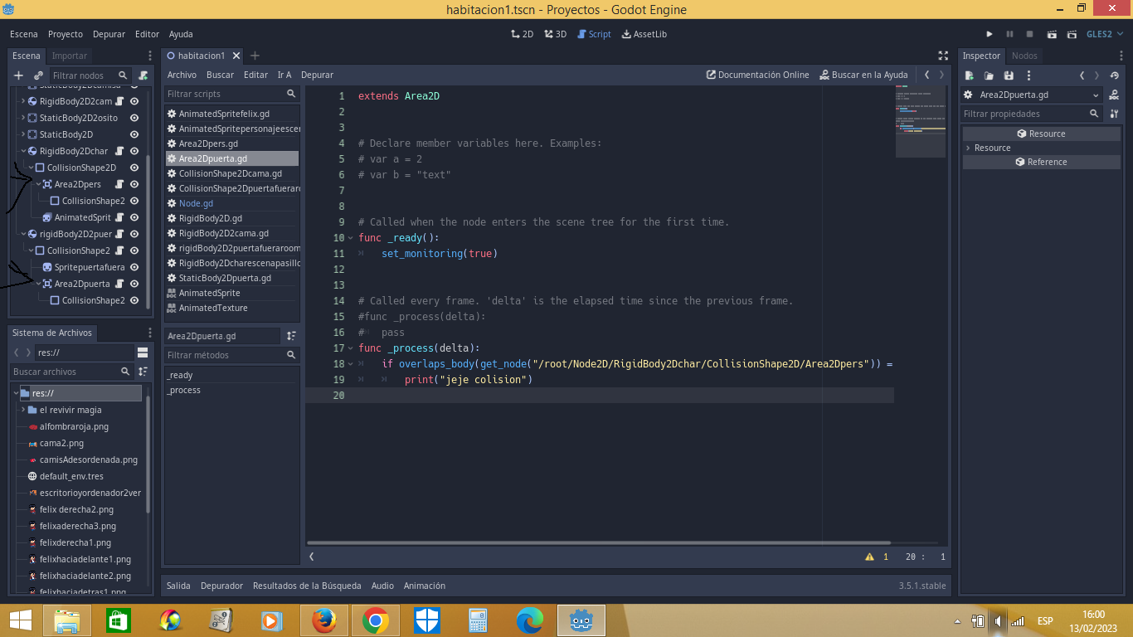
Task: Click Buscar en la Ayuda
Action: click(863, 75)
